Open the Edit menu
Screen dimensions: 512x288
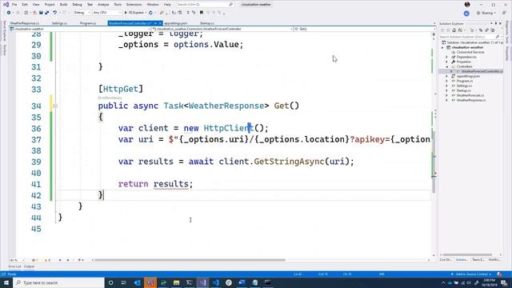(25, 5)
